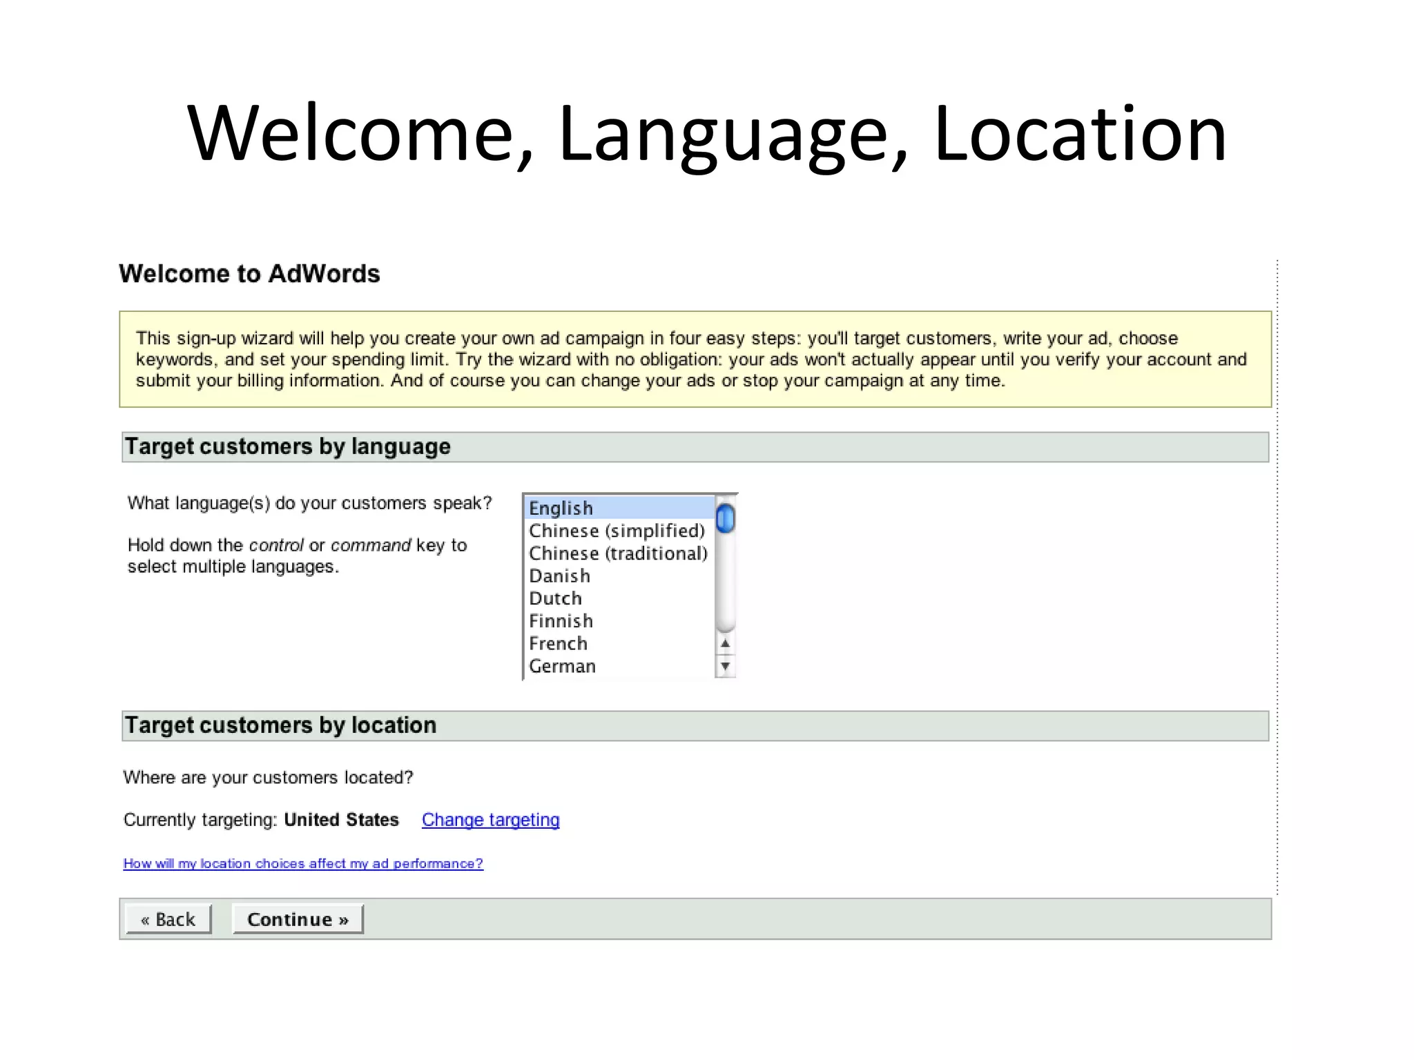Select Chinese (simplified) in the language list
The height and width of the screenshot is (1060, 1414).
tap(619, 531)
